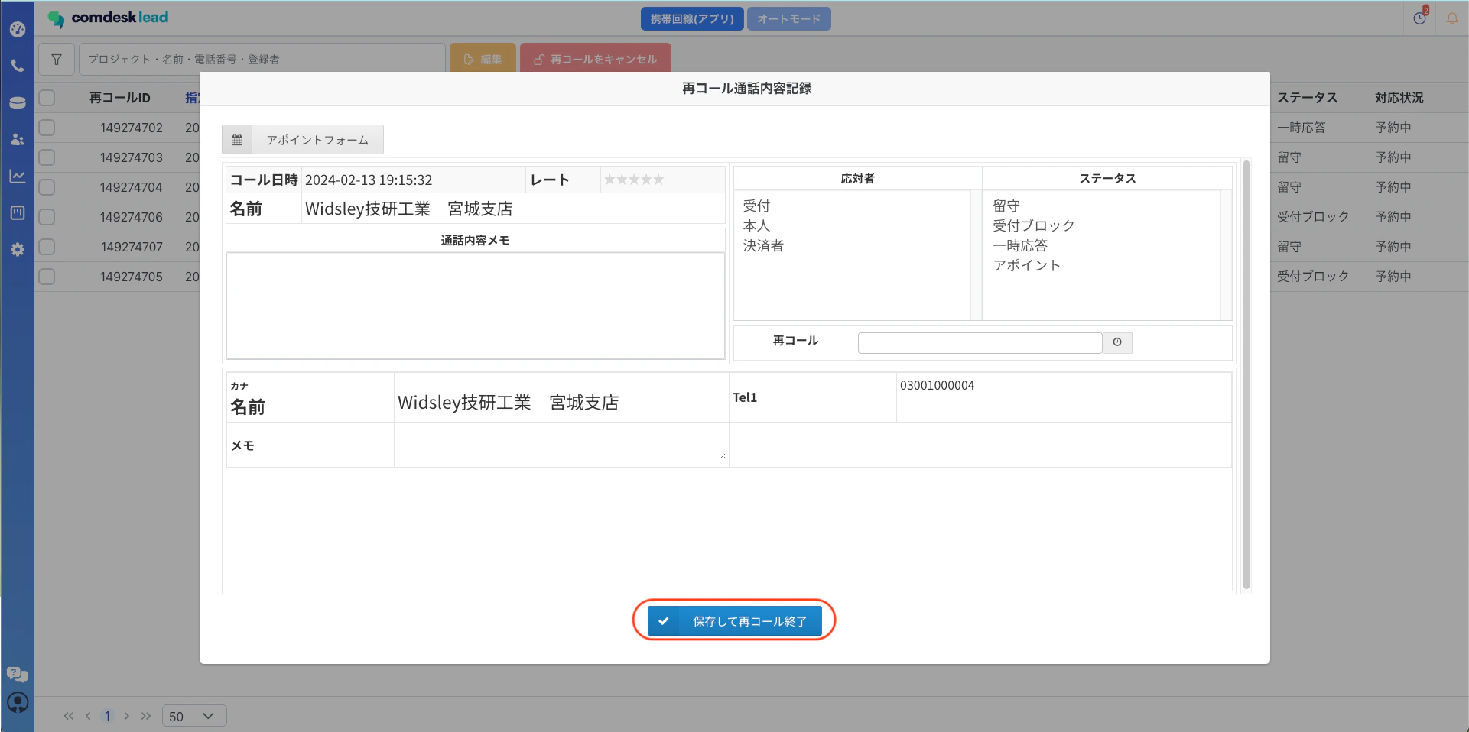Select 受付 in the 応対者 list

coord(756,206)
